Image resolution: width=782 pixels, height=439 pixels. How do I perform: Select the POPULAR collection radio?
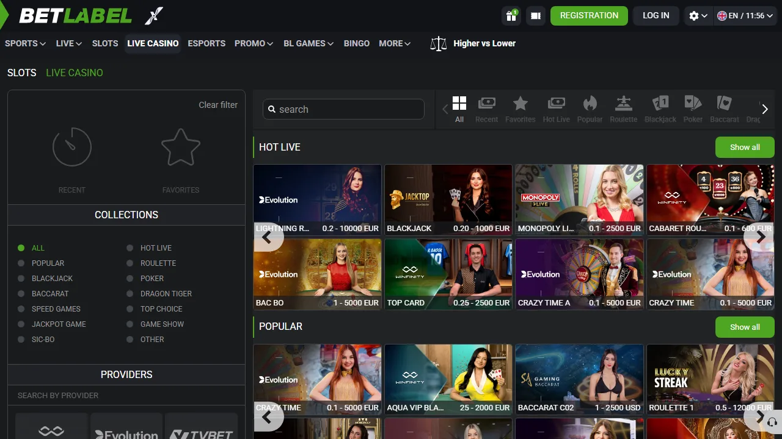(21, 263)
